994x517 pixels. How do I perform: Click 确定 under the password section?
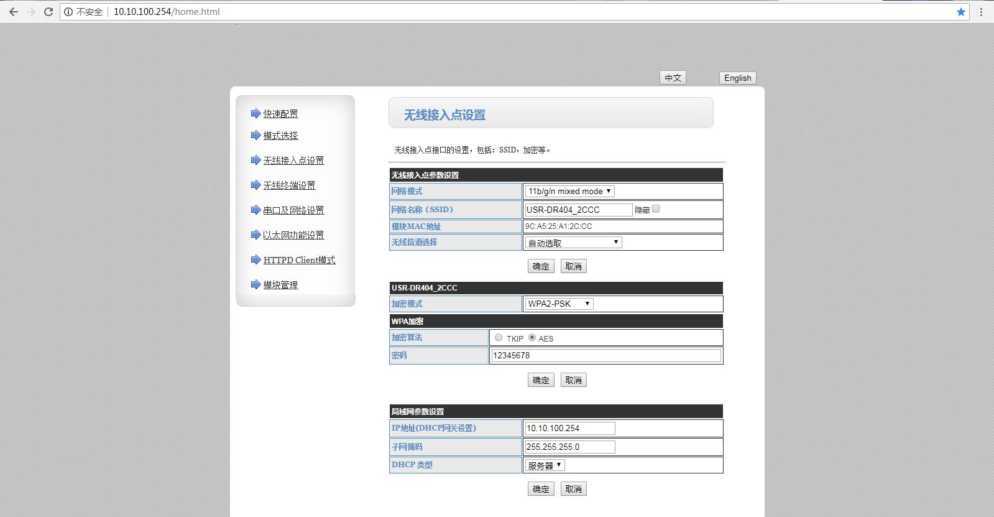click(x=541, y=380)
